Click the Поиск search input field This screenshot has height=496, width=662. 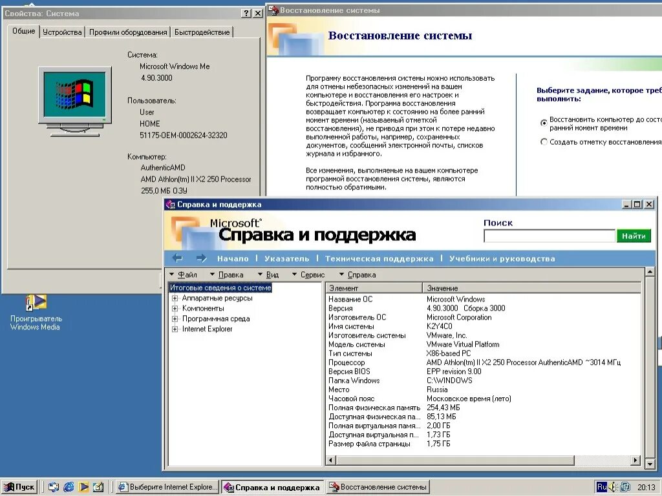550,236
